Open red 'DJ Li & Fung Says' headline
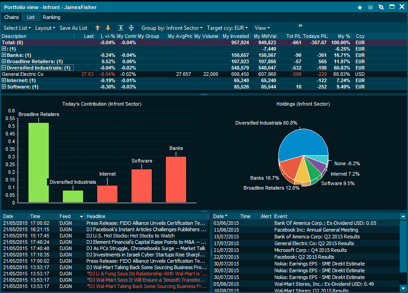This screenshot has width=408, height=293. 147,274
